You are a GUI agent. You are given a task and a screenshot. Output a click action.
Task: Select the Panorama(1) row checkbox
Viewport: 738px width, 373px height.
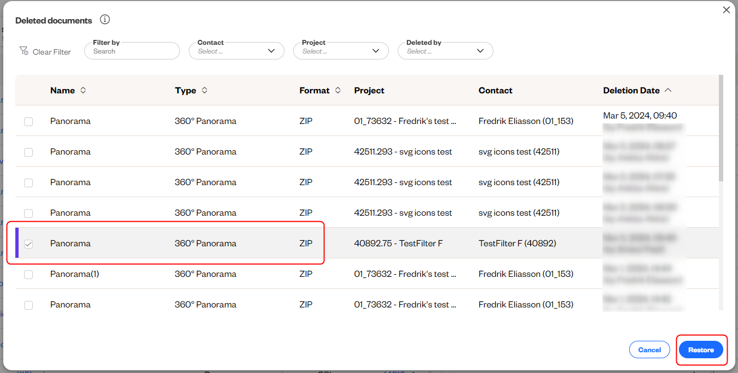(x=28, y=275)
